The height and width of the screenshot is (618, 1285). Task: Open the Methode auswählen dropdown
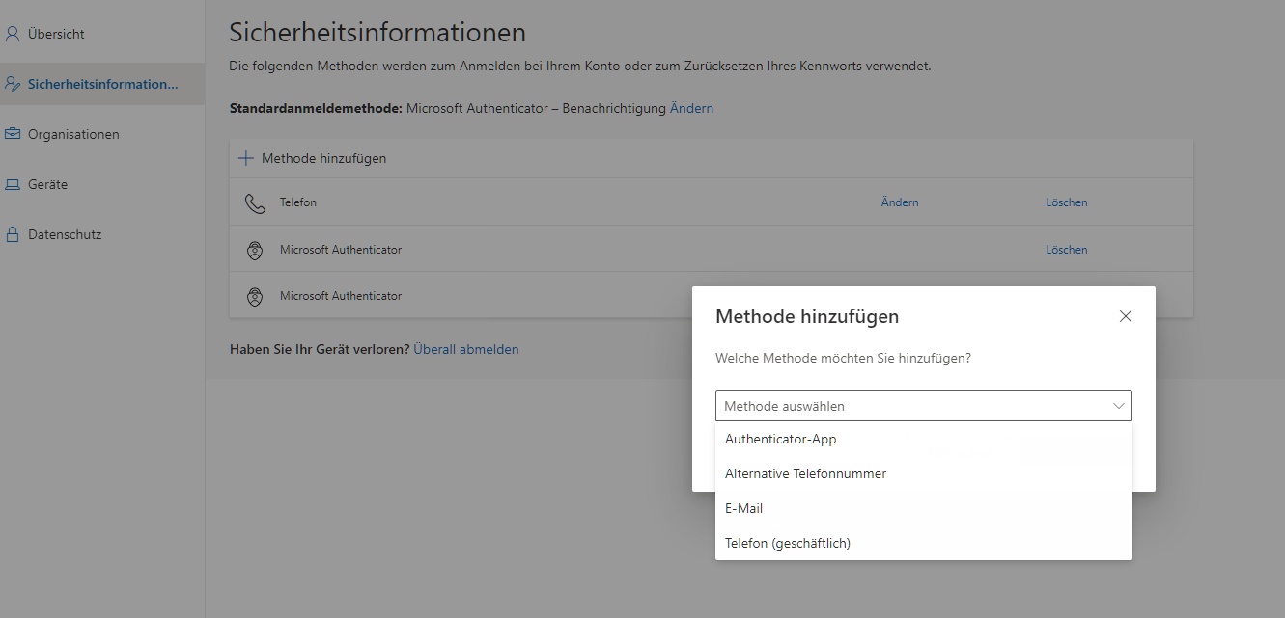pos(924,406)
